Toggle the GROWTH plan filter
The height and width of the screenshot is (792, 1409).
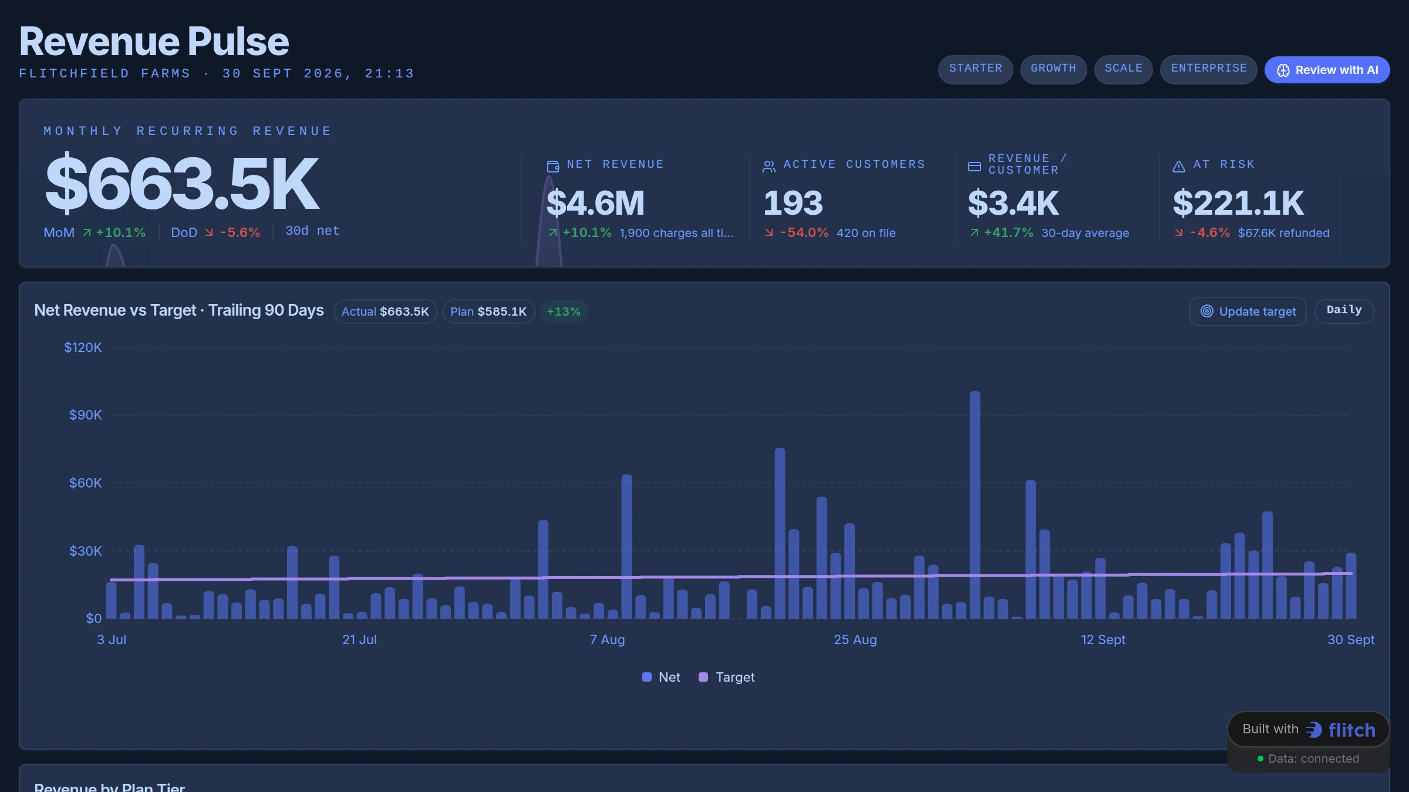pos(1053,69)
